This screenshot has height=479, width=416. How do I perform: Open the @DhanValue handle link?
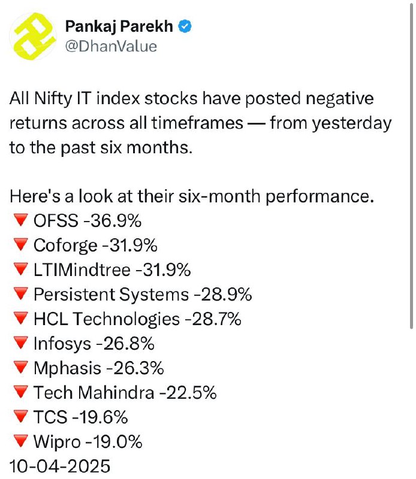click(111, 47)
